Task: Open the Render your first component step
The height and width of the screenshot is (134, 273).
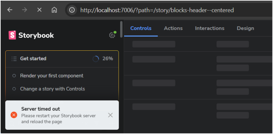Action: tap(52, 76)
